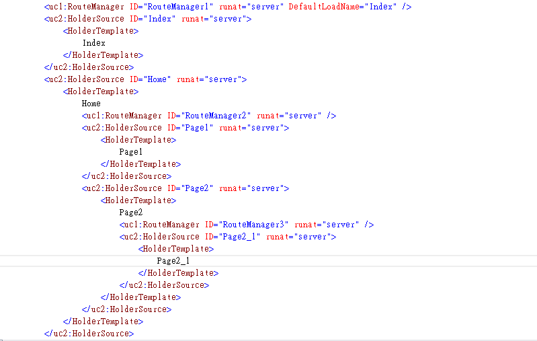Click the uc2:HolderSource tag name on the ID="Page1" line
The width and height of the screenshot is (537, 341).
point(124,128)
